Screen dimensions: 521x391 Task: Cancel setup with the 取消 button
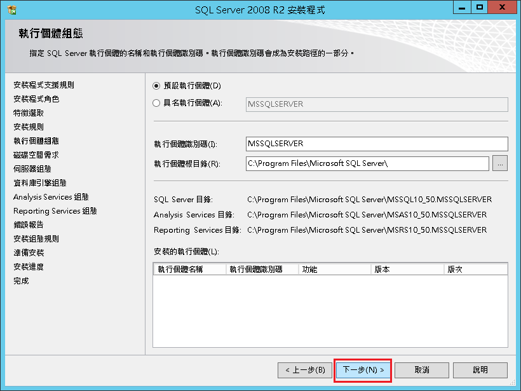pyautogui.click(x=422, y=370)
